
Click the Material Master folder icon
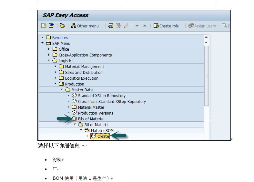tap(74, 107)
